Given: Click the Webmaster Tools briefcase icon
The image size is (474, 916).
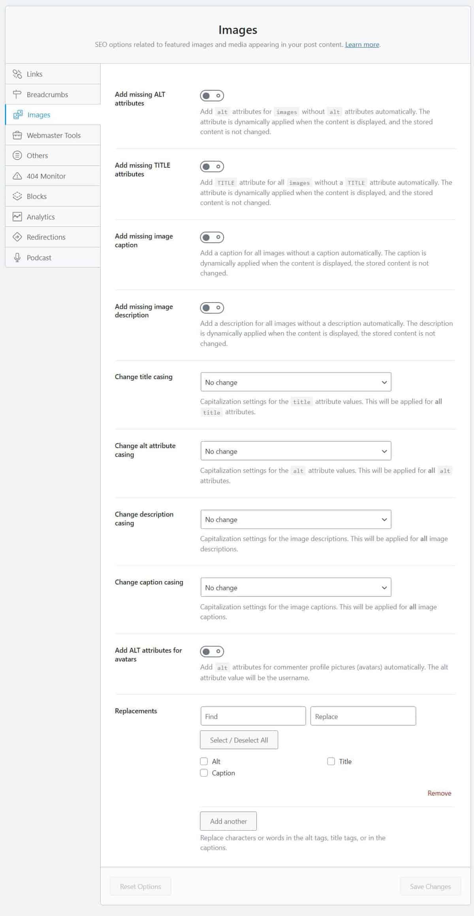Looking at the screenshot, I should [17, 135].
